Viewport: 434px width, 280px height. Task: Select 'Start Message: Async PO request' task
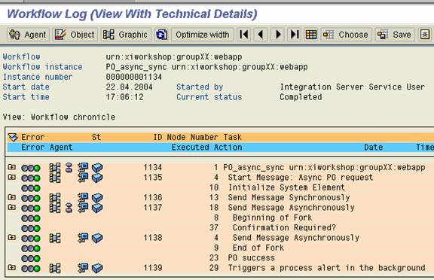(301, 177)
